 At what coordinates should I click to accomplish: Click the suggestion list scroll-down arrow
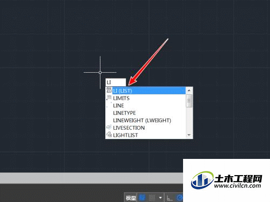[x=189, y=135]
